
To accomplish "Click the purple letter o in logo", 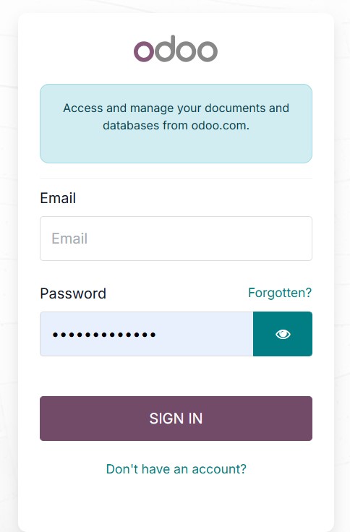I will point(144,51).
